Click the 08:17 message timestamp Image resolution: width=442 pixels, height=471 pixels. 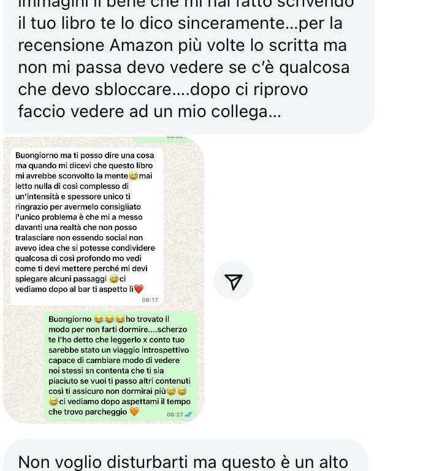(150, 300)
